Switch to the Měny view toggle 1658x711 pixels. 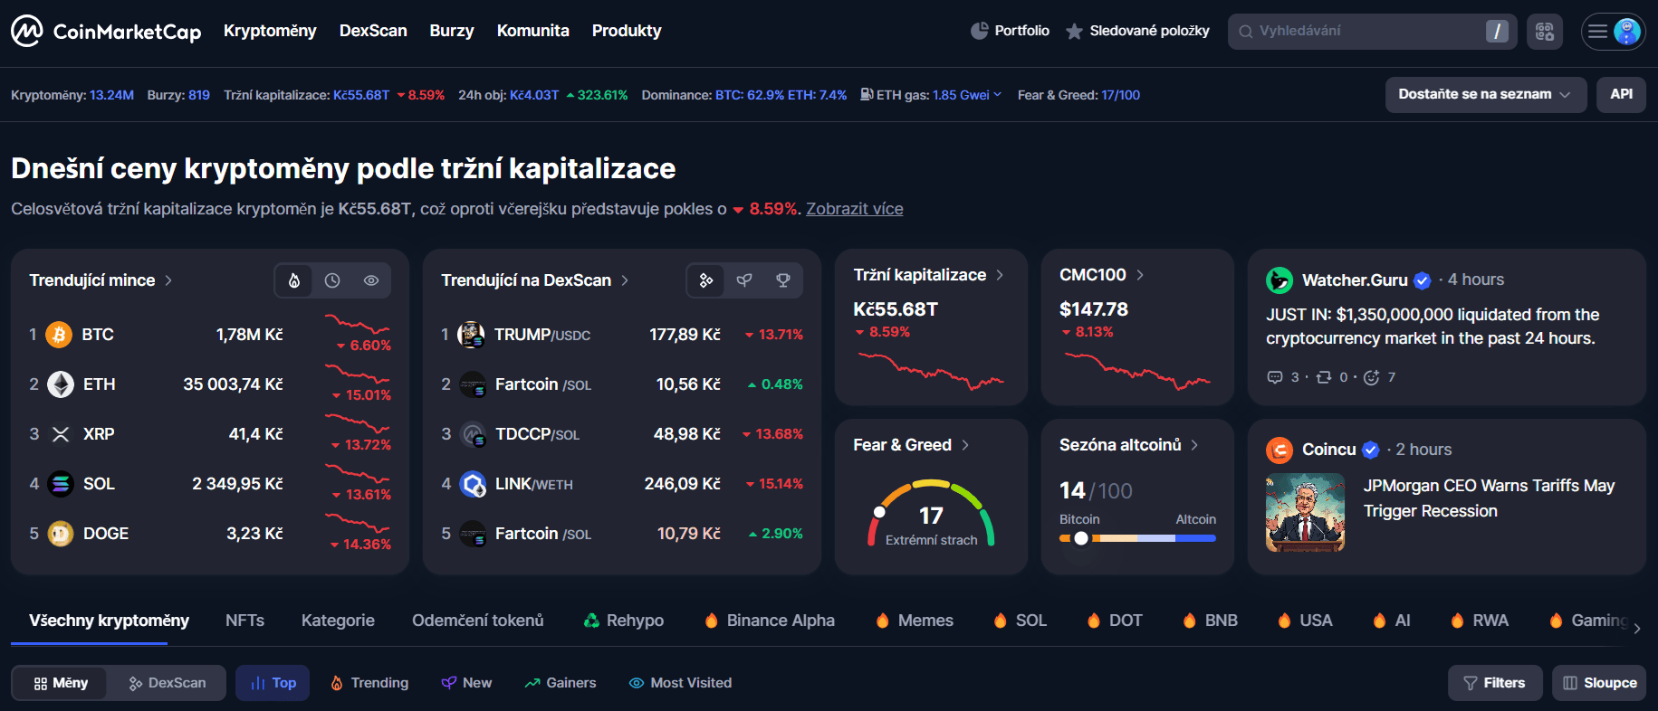pyautogui.click(x=62, y=683)
